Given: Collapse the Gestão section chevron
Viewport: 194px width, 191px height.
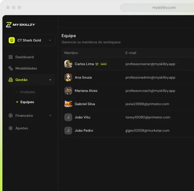Looking at the screenshot, I should click(50, 80).
